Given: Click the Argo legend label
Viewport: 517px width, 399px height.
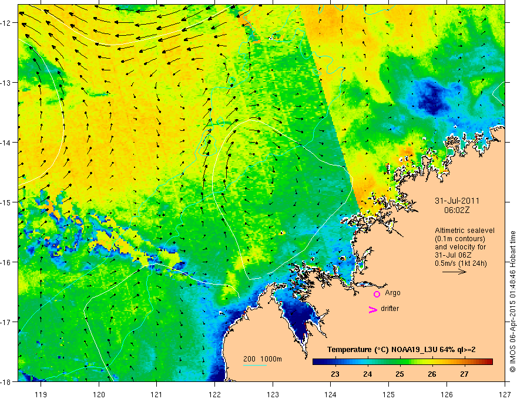Looking at the screenshot, I should (x=392, y=293).
